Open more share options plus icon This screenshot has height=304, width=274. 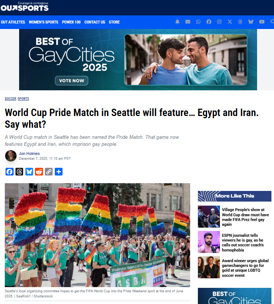(x=58, y=171)
